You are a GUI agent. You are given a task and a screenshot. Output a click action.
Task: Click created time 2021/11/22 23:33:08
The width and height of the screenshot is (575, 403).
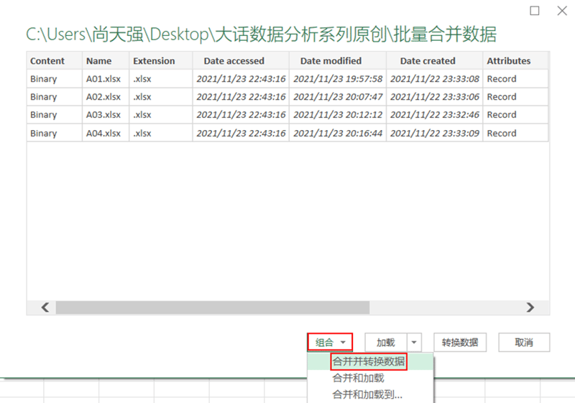tap(435, 79)
